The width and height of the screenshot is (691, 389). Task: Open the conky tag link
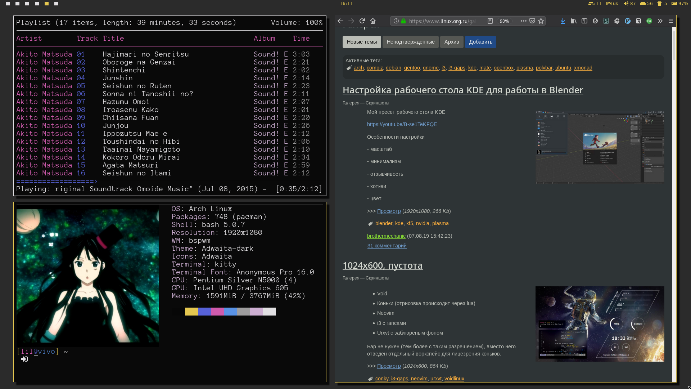coord(381,379)
